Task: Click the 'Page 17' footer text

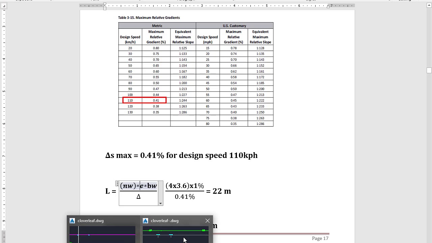Action: click(x=320, y=238)
